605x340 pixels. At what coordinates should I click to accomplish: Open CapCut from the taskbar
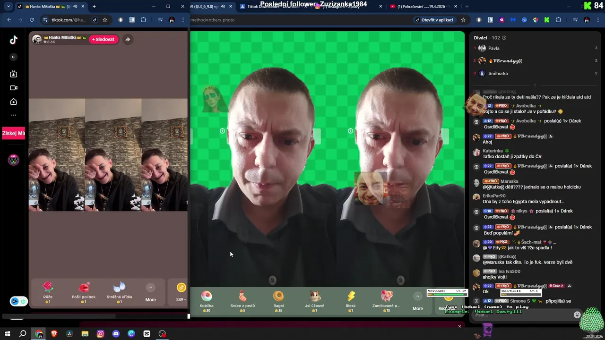[x=147, y=334]
